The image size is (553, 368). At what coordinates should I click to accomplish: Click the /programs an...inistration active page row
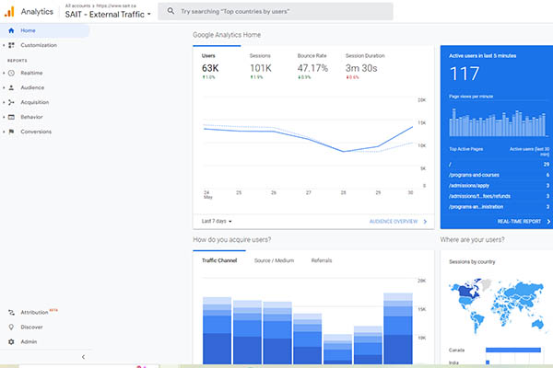click(499, 207)
